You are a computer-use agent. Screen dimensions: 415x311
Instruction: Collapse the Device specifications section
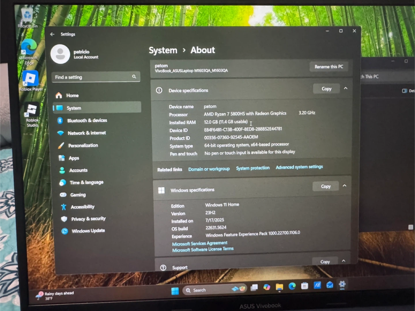pos(346,88)
